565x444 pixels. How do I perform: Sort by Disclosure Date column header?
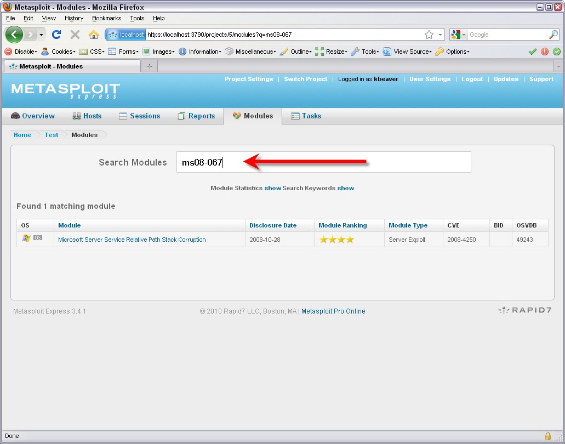click(x=273, y=225)
